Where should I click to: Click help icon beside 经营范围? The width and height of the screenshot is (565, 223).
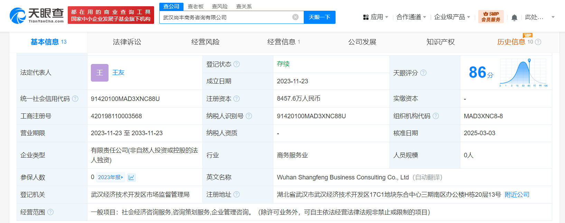50,212
